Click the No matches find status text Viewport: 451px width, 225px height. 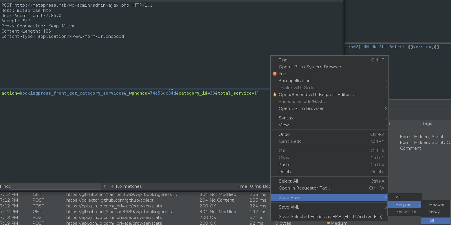[x=129, y=186]
